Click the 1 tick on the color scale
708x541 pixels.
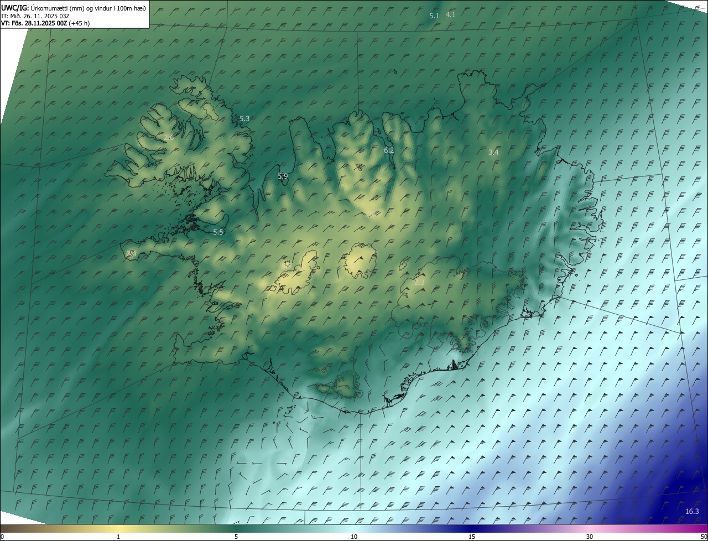(118, 537)
